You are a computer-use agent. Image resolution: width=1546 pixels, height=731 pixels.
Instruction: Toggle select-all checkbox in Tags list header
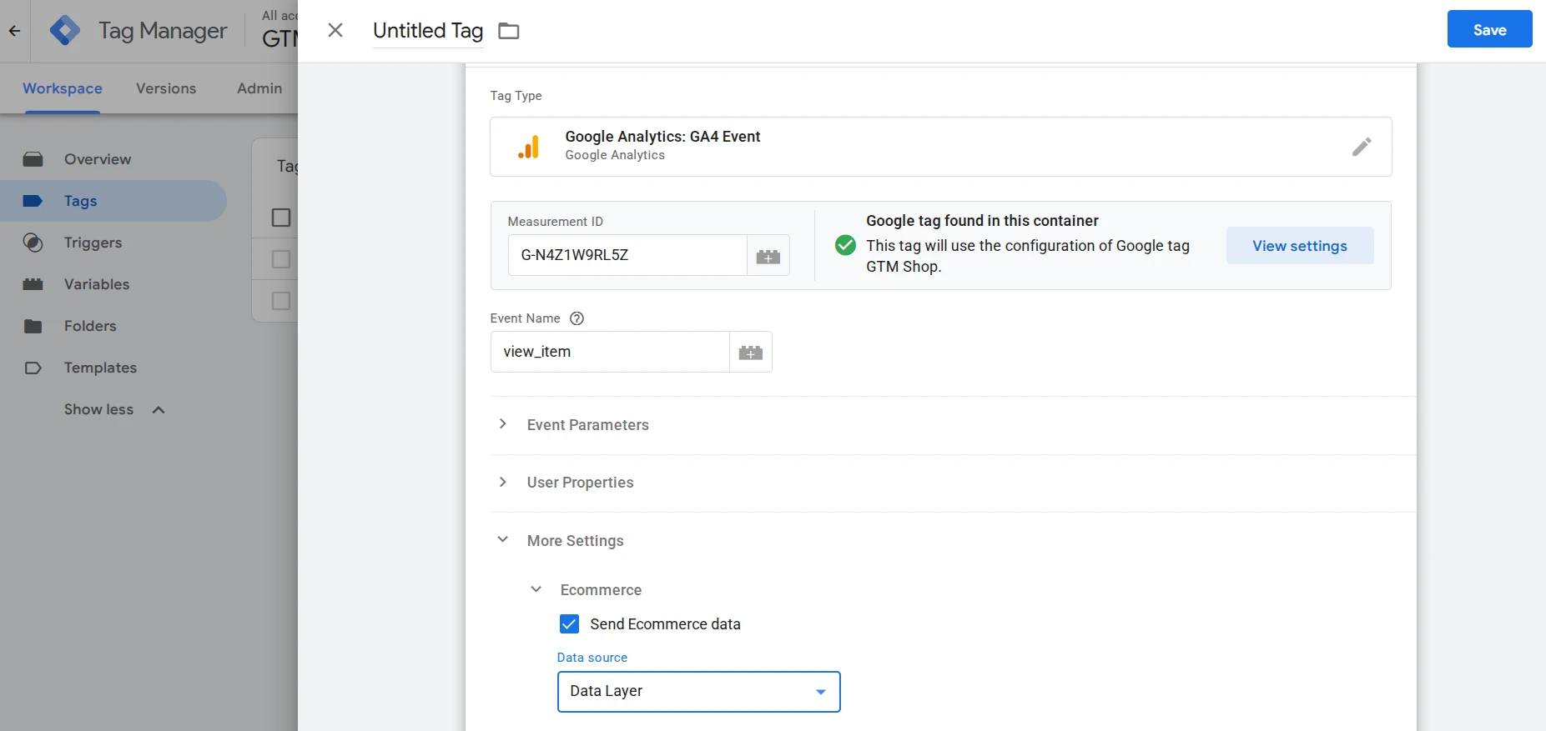point(281,218)
